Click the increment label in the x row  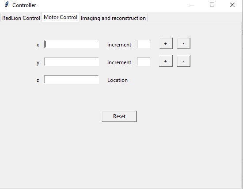point(119,45)
